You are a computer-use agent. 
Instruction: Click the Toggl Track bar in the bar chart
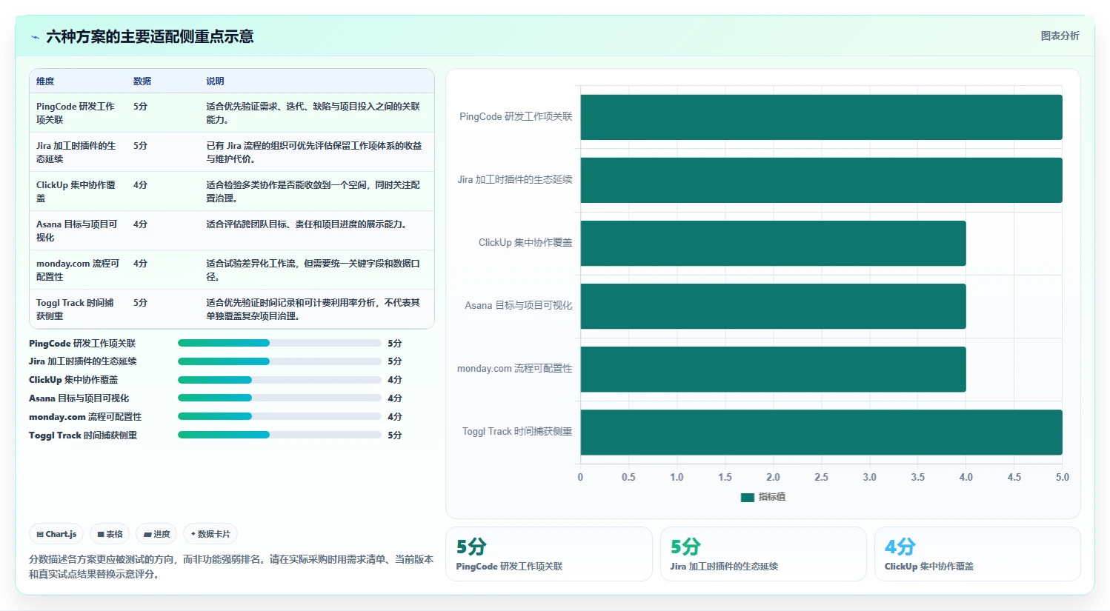point(821,432)
